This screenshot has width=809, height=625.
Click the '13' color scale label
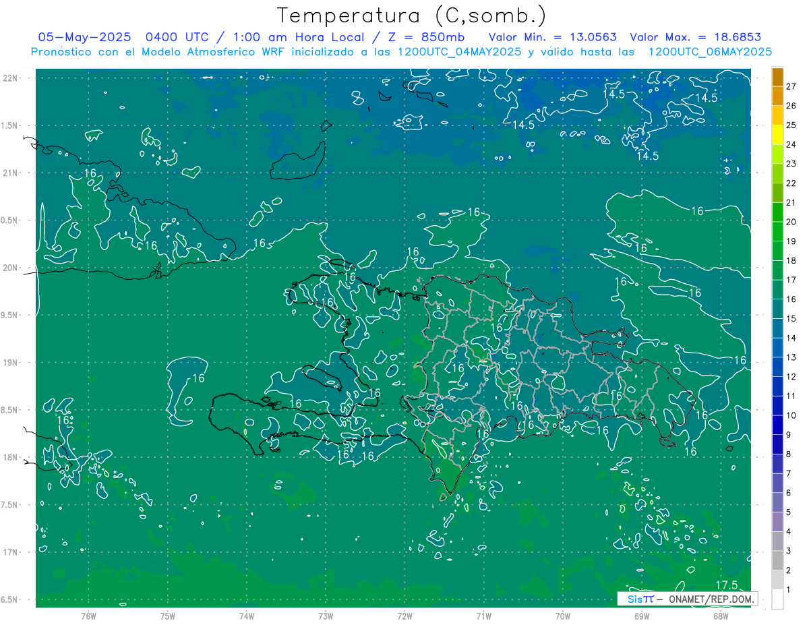click(791, 357)
